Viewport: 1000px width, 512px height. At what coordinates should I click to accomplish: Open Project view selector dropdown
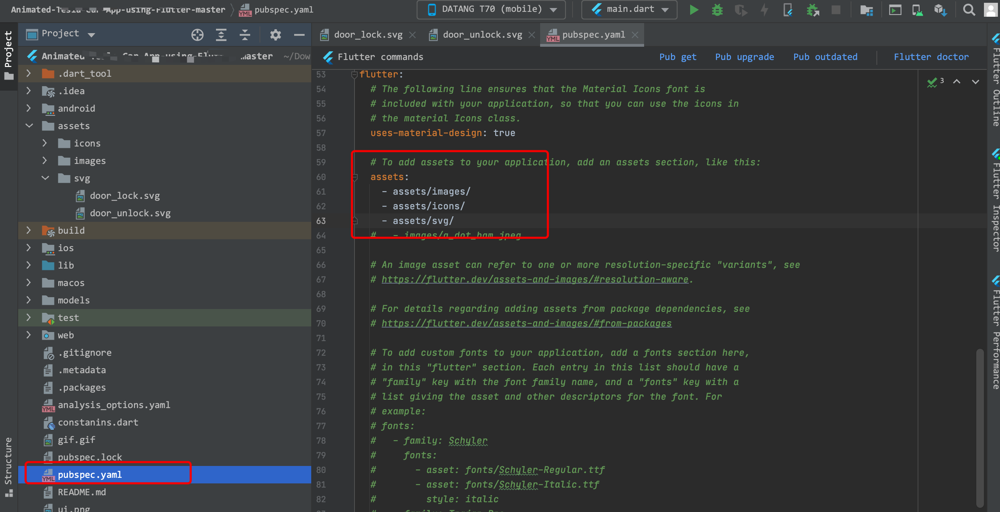(92, 35)
